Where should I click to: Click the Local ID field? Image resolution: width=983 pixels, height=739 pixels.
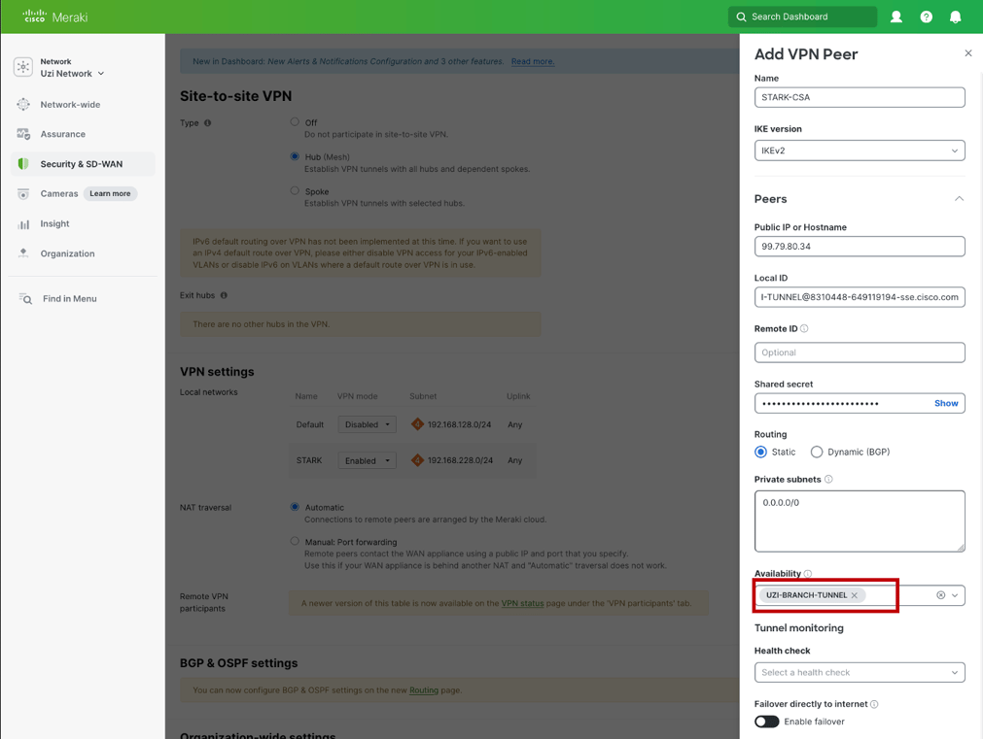pyautogui.click(x=860, y=297)
